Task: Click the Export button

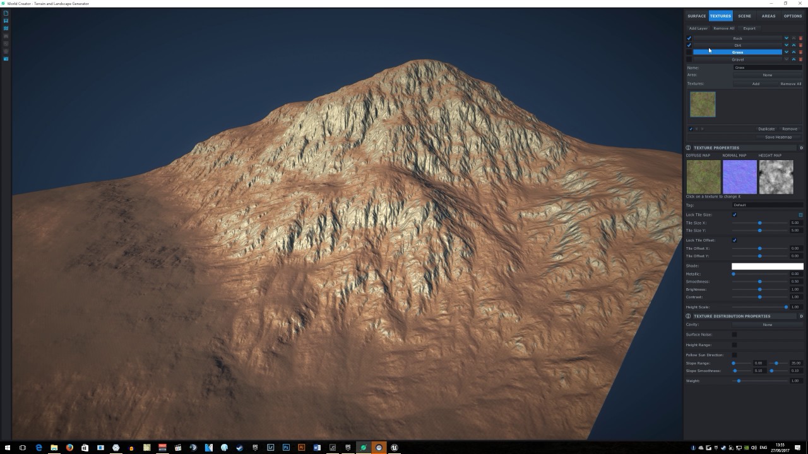Action: 749,28
